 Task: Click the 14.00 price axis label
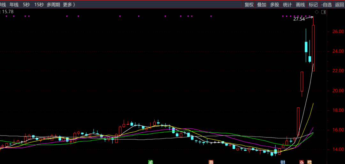click(338, 150)
